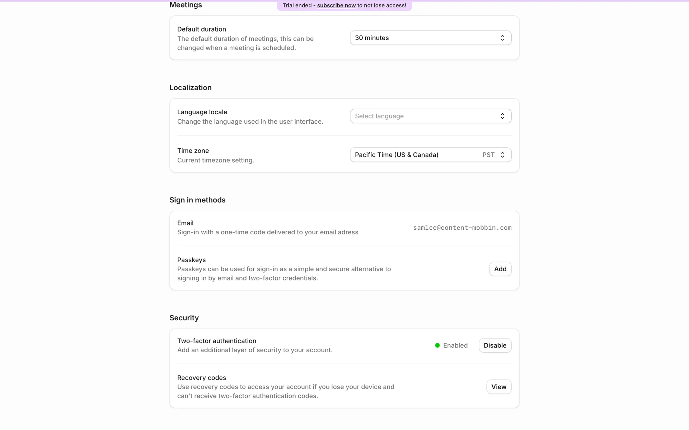The width and height of the screenshot is (689, 430).
Task: Disable two-factor authentication
Action: coord(495,345)
